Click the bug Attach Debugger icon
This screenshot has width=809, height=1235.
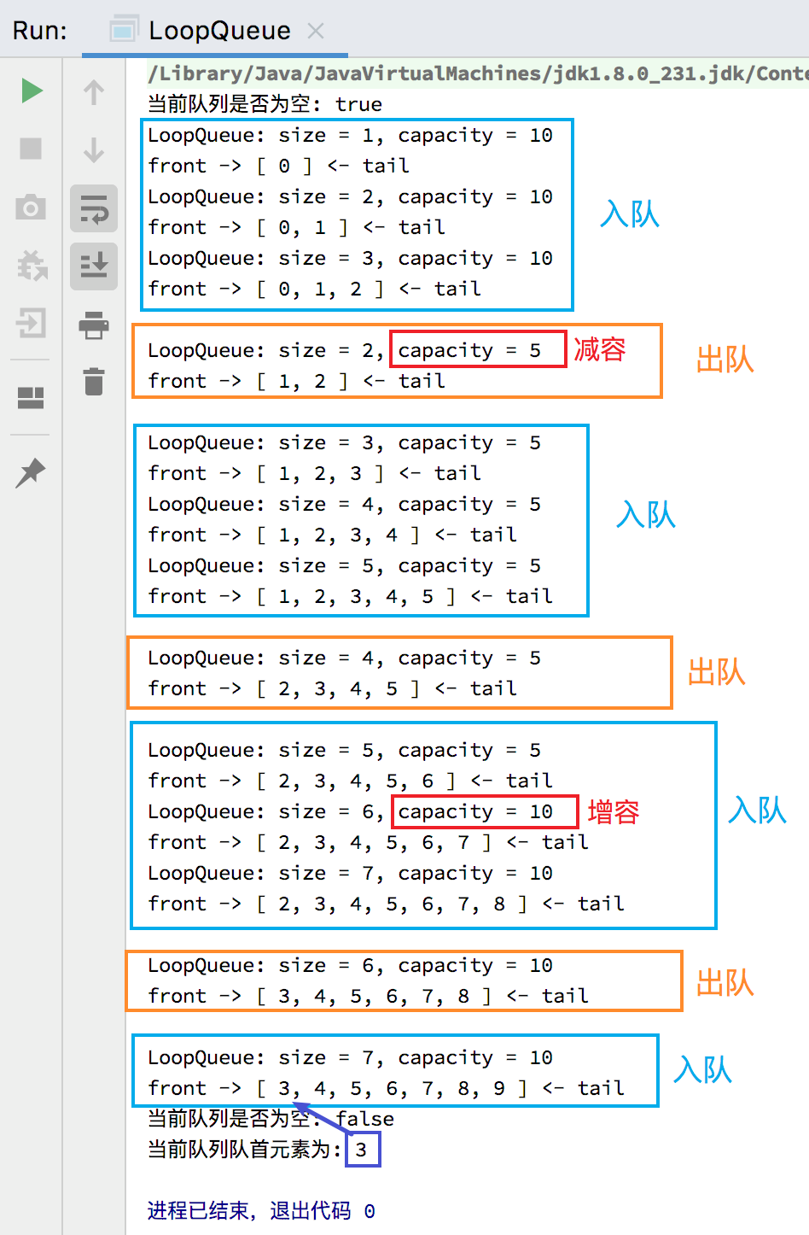coord(32,266)
